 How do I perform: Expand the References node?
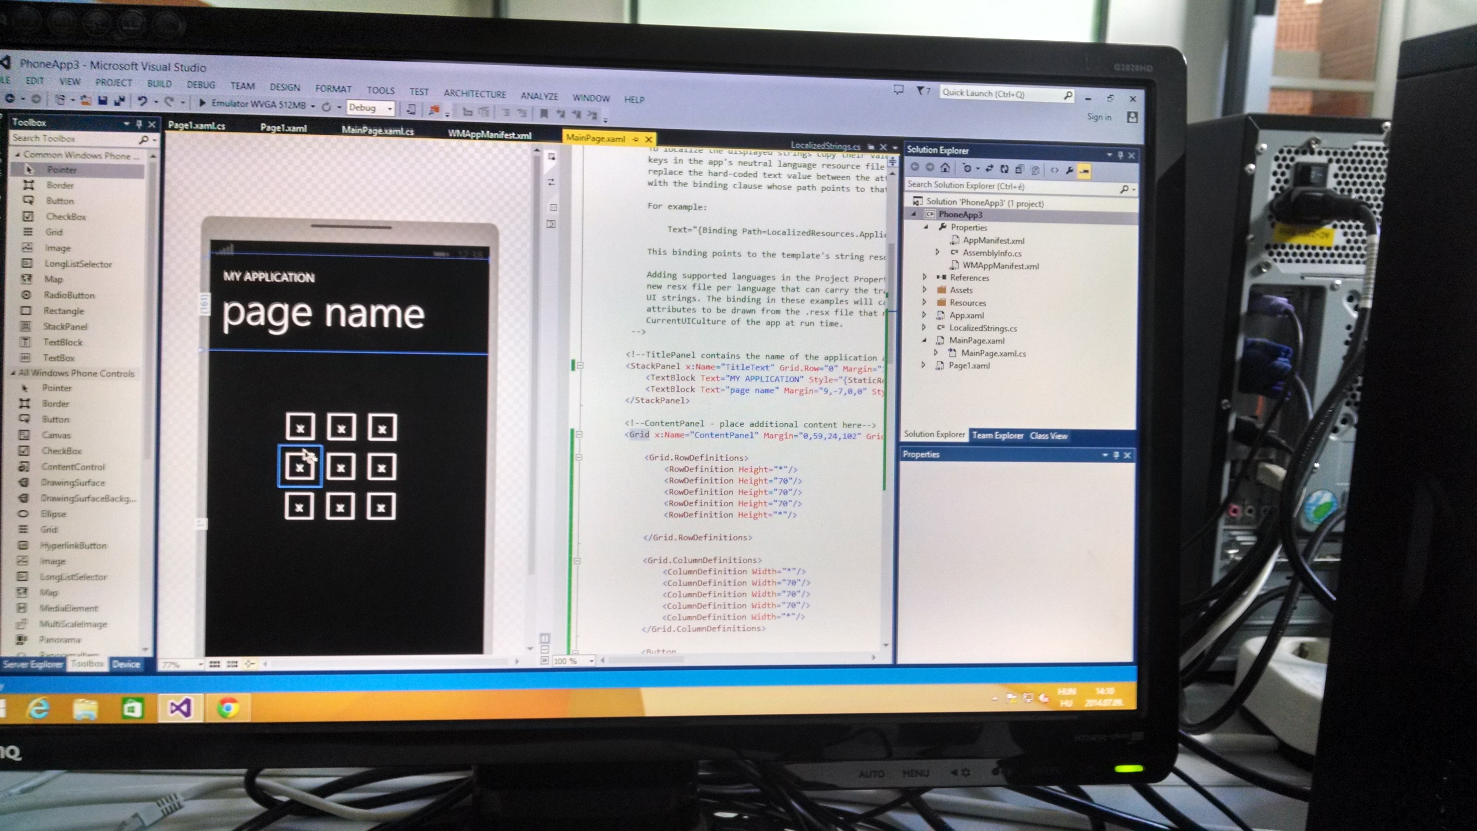pos(924,277)
